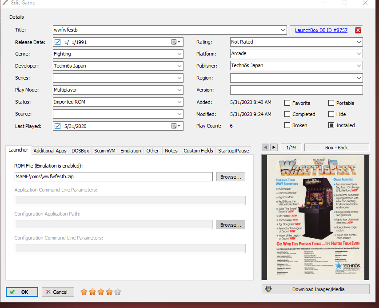This screenshot has width=379, height=308.
Task: Open the Last Played calendar picker icon
Action: (176, 126)
